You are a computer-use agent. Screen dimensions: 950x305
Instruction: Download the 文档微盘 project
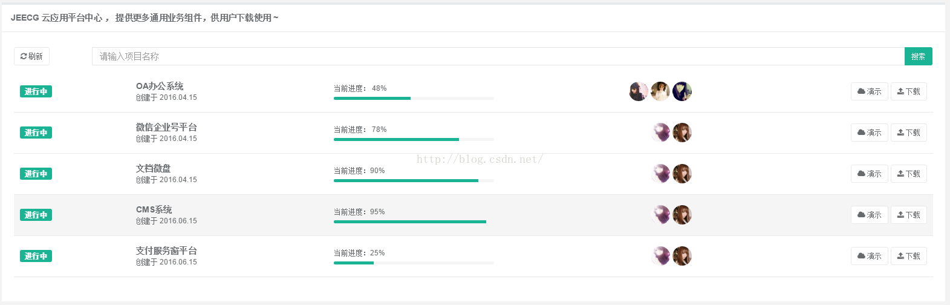[x=909, y=174]
